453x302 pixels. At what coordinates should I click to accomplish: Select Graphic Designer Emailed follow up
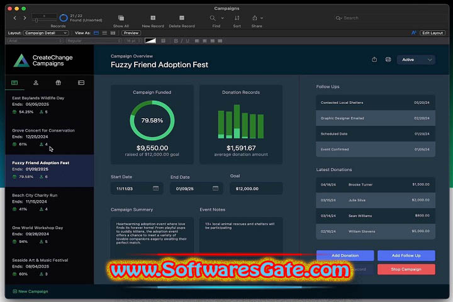click(376, 118)
